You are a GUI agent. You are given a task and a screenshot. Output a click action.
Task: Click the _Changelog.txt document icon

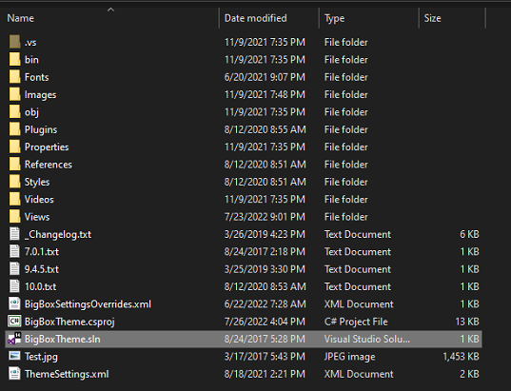[14, 234]
